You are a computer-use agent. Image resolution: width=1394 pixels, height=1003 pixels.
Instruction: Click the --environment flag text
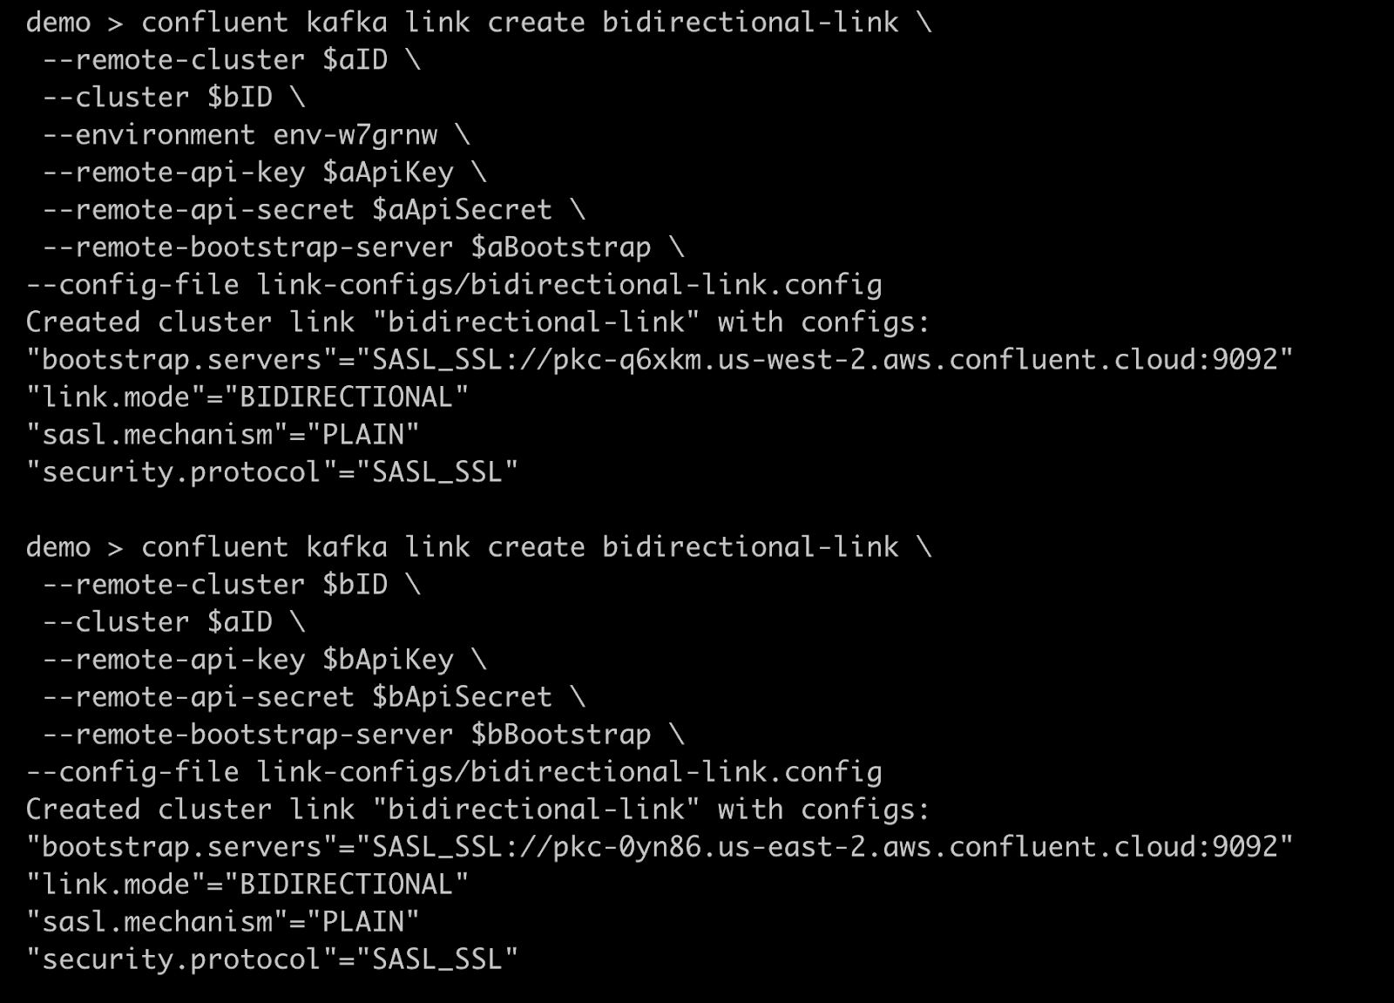click(149, 135)
